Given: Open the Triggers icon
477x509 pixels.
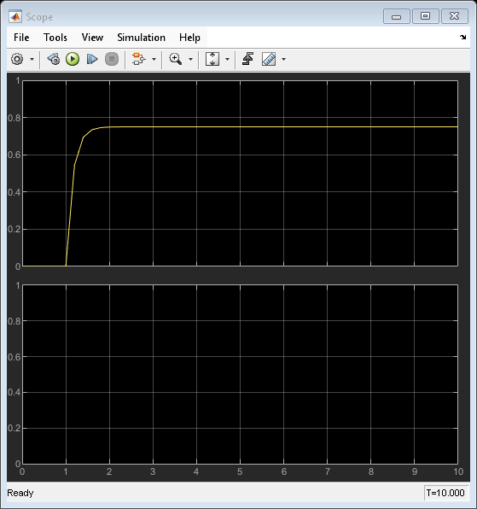Looking at the screenshot, I should click(247, 59).
